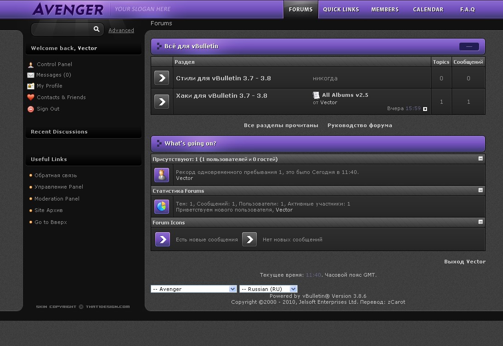Click the Sign Out link
The image size is (503, 346).
tap(48, 109)
